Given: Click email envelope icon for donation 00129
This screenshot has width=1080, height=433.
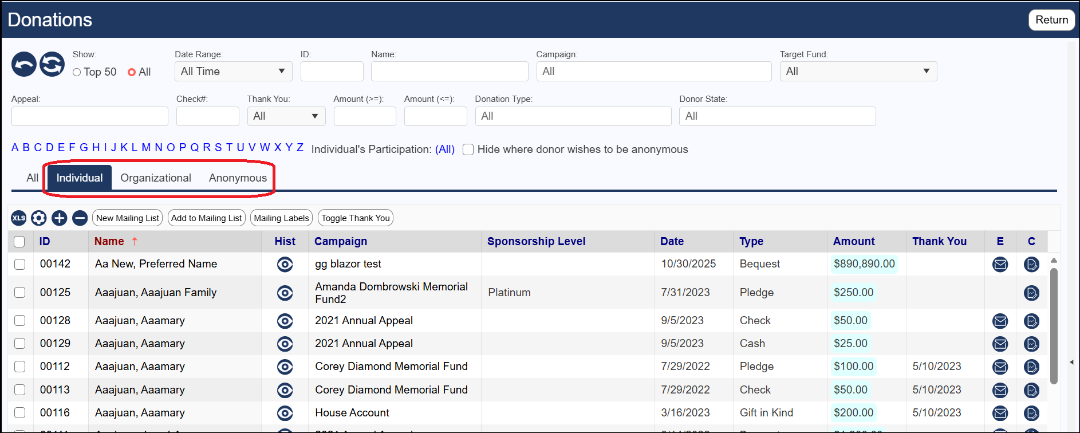Looking at the screenshot, I should 1000,344.
